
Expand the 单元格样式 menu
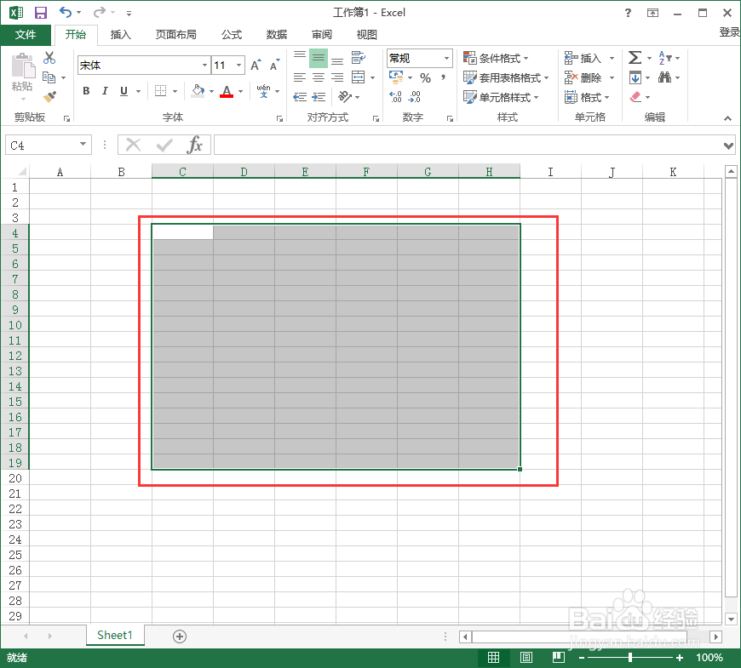coord(501,97)
